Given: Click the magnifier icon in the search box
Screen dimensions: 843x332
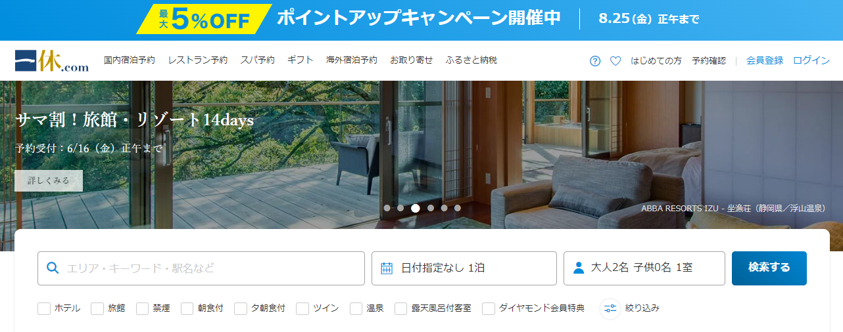Looking at the screenshot, I should click(x=53, y=268).
